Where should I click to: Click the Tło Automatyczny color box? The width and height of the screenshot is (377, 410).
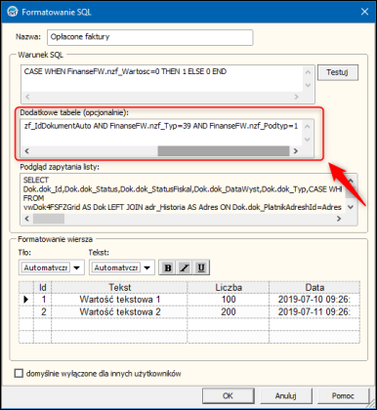(x=46, y=267)
